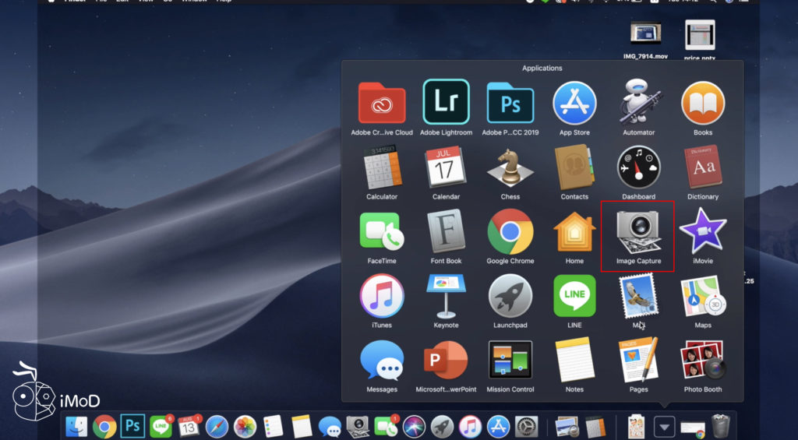798x440 pixels.
Task: Open Adobe Creative Cloud folder in Applications stack
Action: (382, 103)
